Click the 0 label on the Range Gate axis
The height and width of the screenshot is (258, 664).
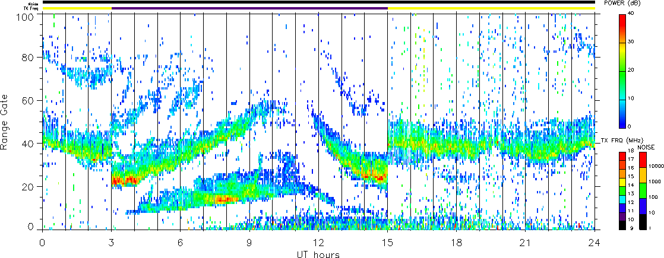click(30, 227)
